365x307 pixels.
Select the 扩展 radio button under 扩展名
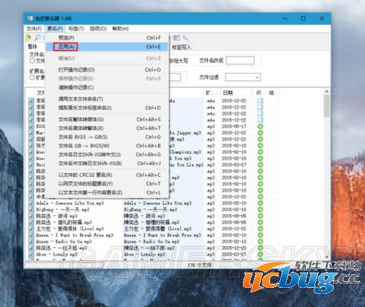click(x=33, y=78)
